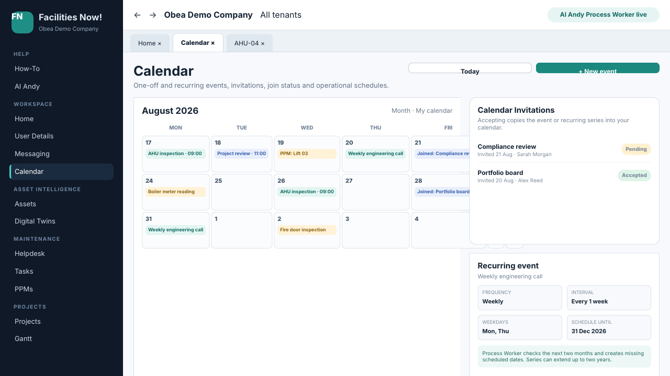Viewport: 670px width, 376px height.
Task: Go back with the left arrow
Action: point(138,15)
